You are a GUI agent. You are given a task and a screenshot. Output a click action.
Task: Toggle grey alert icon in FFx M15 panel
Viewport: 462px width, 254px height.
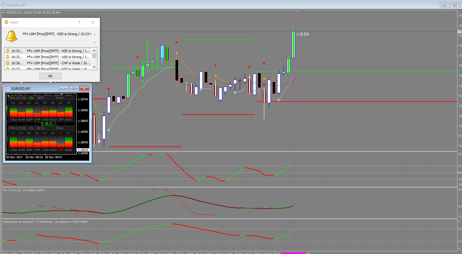tap(32, 128)
